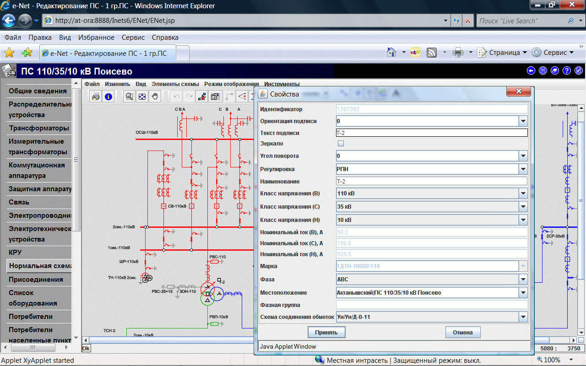Open the Местоположение dropdown

pos(523,293)
